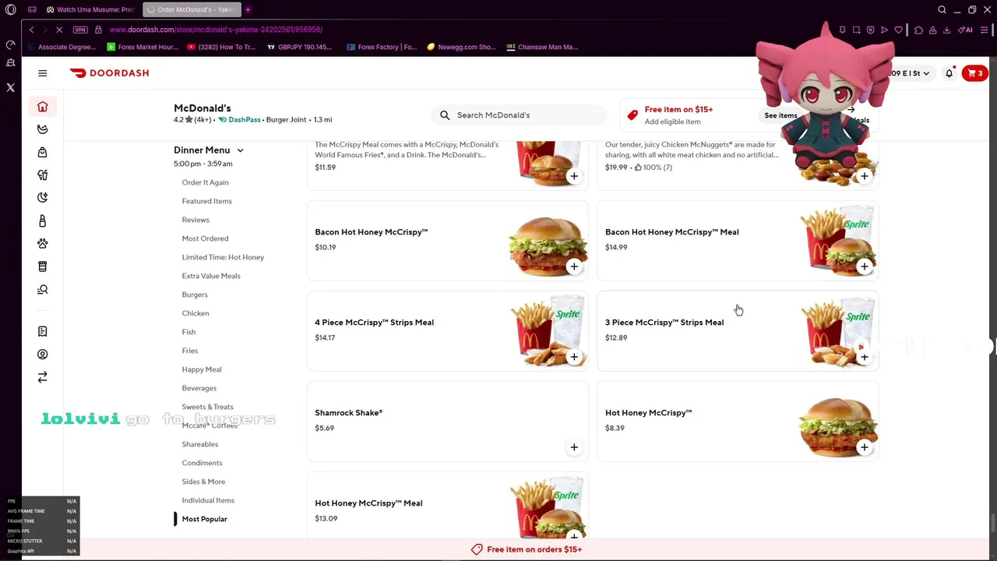Image resolution: width=997 pixels, height=561 pixels.
Task: Go back in browser history
Action: pyautogui.click(x=31, y=30)
